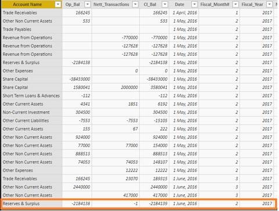
Task: Click the '1 April, 2016' date cell
Action: tap(184, 13)
